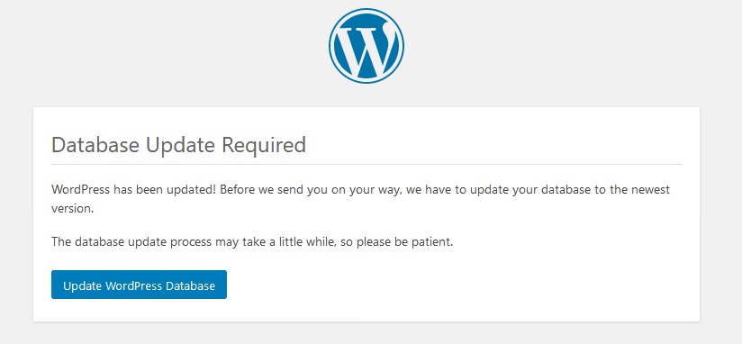This screenshot has height=344, width=742.
Task: Click the blue outer ring of the logo
Action: pyautogui.click(x=366, y=10)
